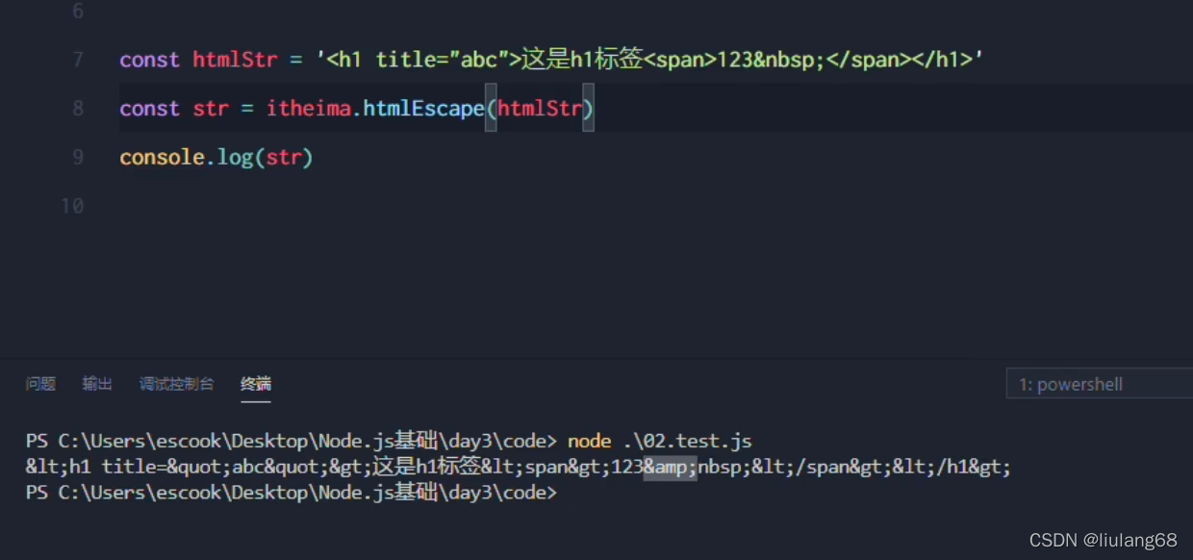This screenshot has width=1193, height=560.
Task: Open the powershell terminal selector dropdown
Action: point(1099,384)
